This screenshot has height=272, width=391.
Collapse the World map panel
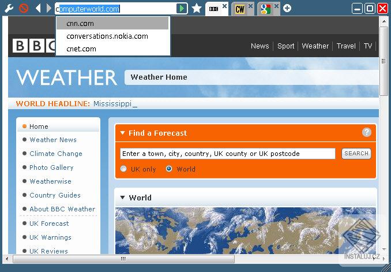122,198
